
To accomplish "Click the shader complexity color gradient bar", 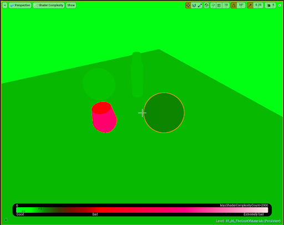I will [142, 210].
